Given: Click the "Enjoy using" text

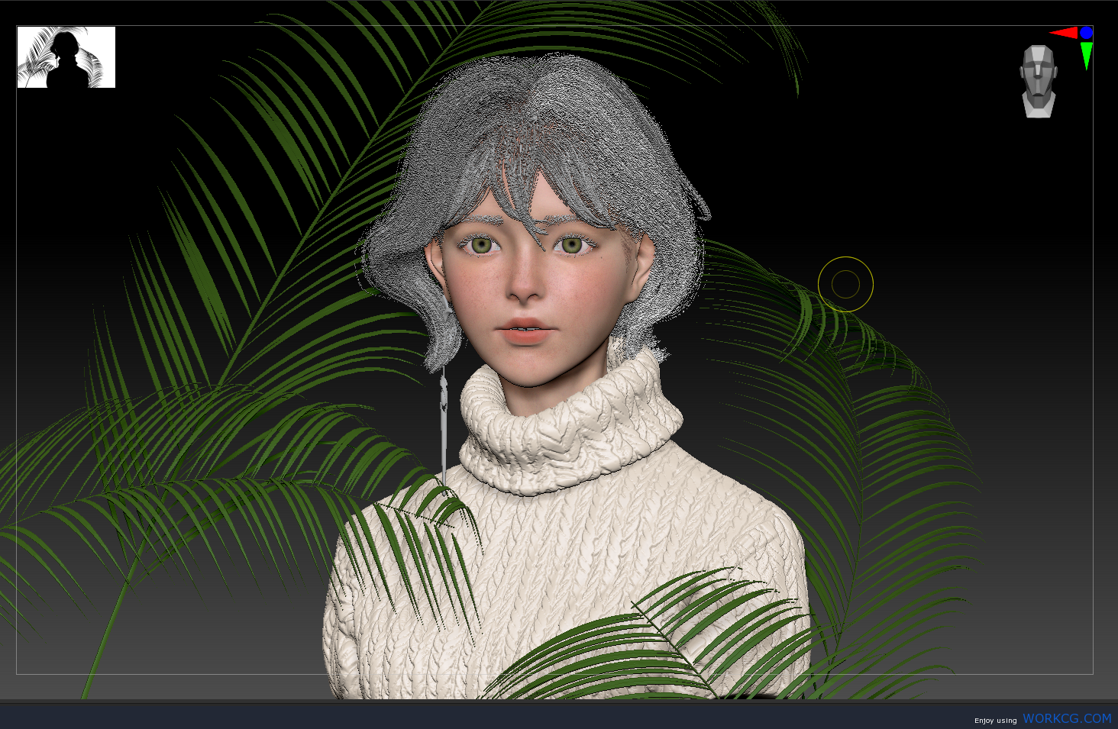Looking at the screenshot, I should coord(996,721).
